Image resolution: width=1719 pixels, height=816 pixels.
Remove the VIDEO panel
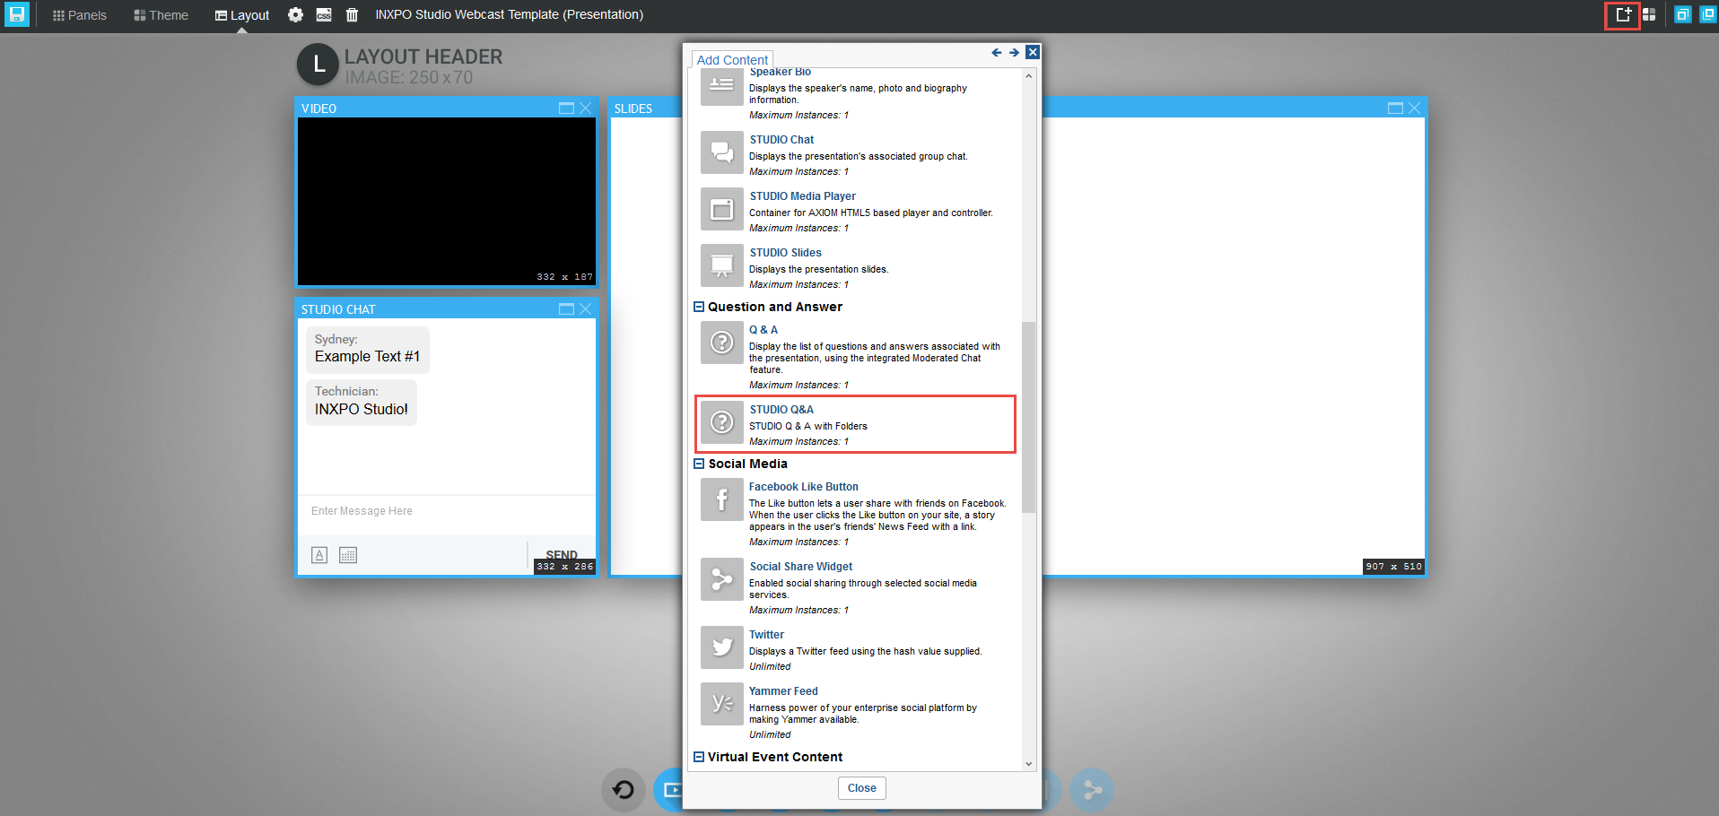point(586,109)
